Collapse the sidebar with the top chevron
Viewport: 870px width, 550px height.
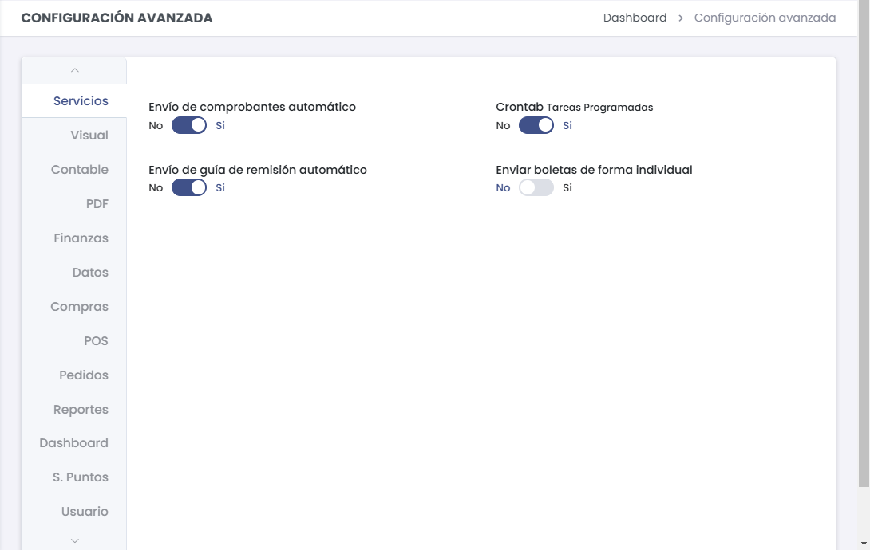pos(74,69)
